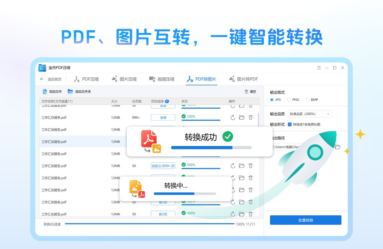Select PNG output format
Image resolution: width=383 pixels, height=249 pixels.
[289, 100]
